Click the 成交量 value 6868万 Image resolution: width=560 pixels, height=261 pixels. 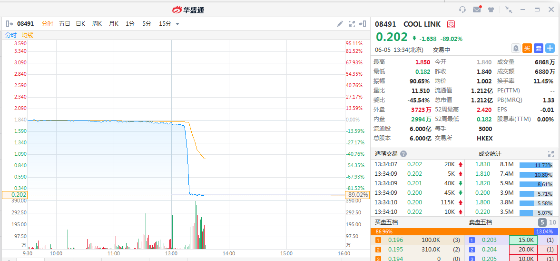[545, 62]
